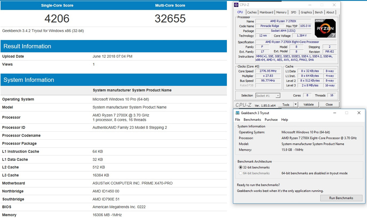This screenshot has height=221, width=367.
Task: Click the Single-Core Score 4206
Action: point(57,19)
